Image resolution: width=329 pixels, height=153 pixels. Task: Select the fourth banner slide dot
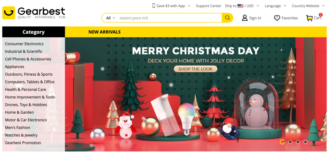tap(305, 142)
